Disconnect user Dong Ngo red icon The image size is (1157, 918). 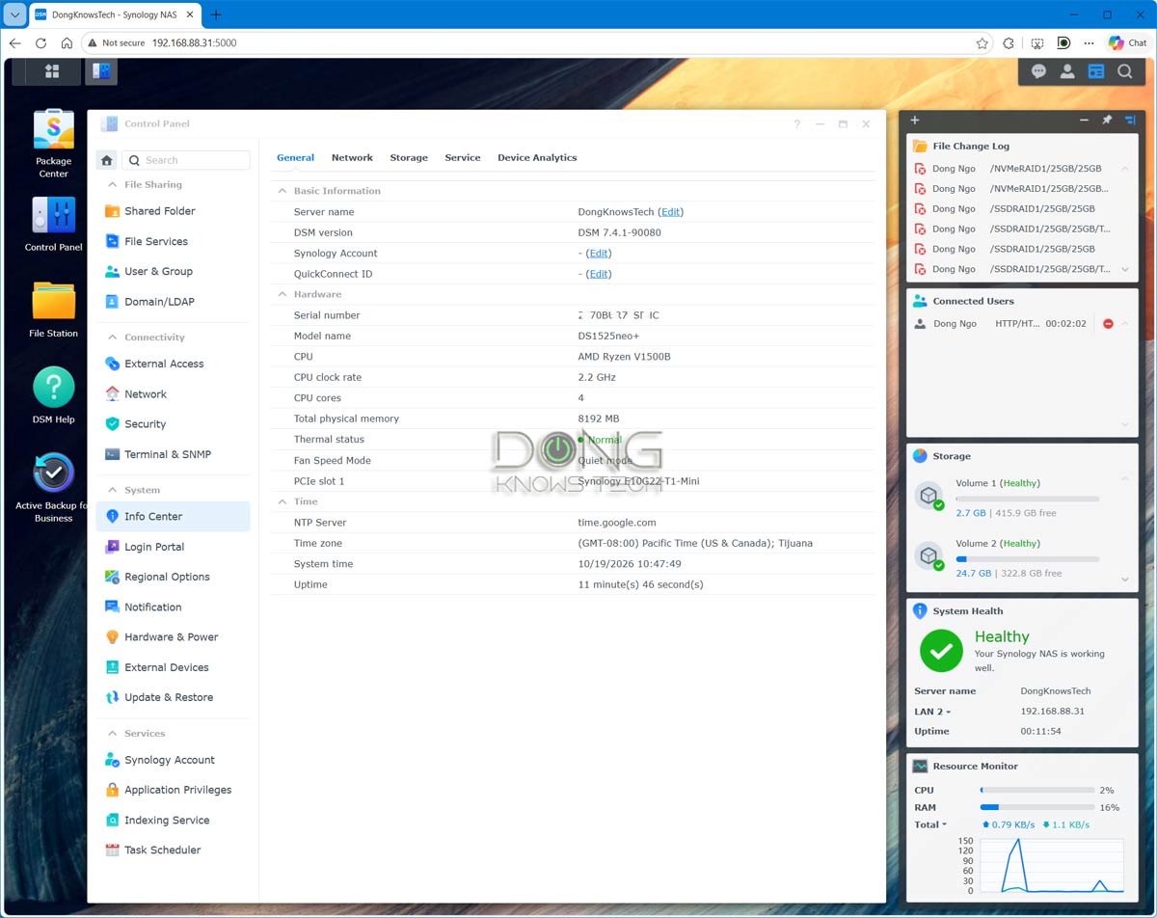coord(1108,324)
